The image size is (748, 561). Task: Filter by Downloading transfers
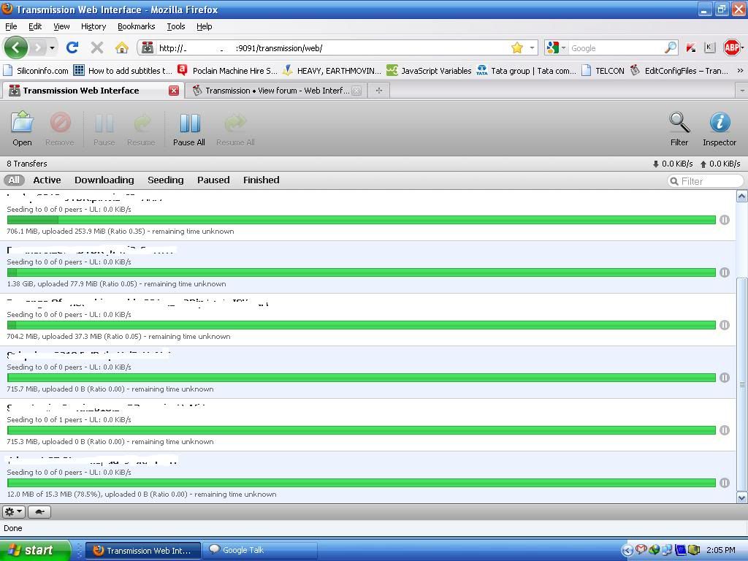(x=104, y=180)
